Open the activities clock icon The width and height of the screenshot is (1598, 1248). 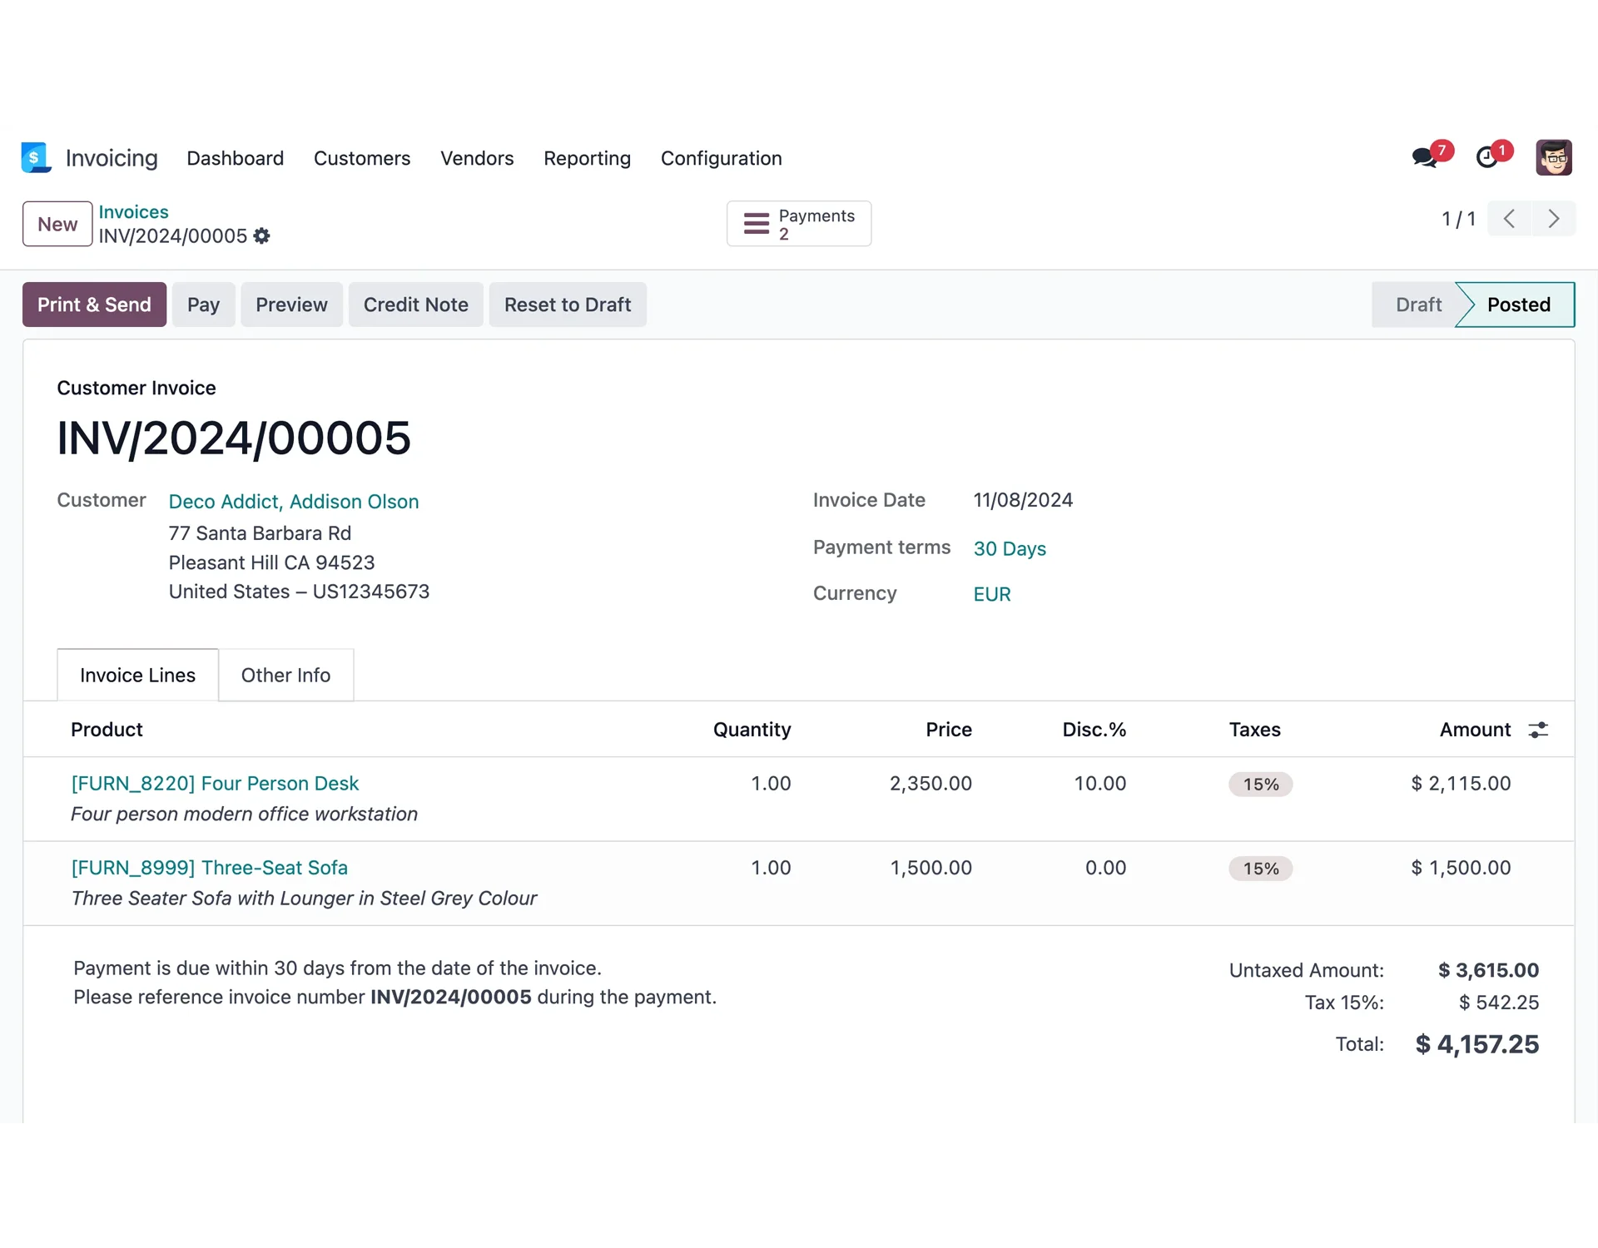click(1487, 157)
